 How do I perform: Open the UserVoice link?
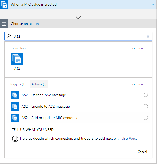(130, 139)
